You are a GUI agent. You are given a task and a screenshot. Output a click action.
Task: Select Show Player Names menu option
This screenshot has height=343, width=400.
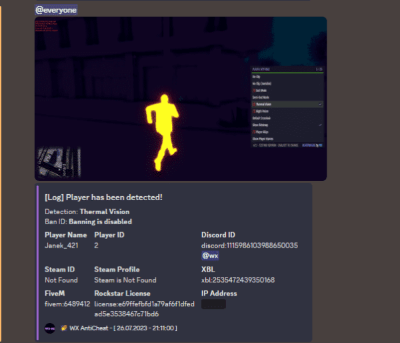pyautogui.click(x=265, y=138)
